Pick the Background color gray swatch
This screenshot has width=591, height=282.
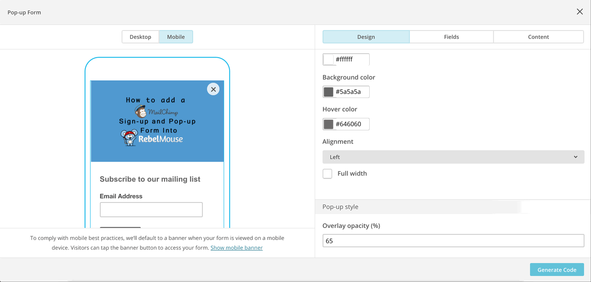coord(329,92)
